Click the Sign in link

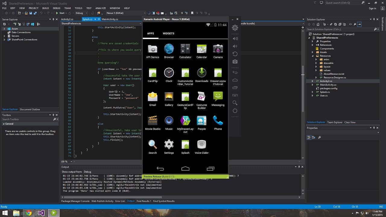click(x=372, y=8)
